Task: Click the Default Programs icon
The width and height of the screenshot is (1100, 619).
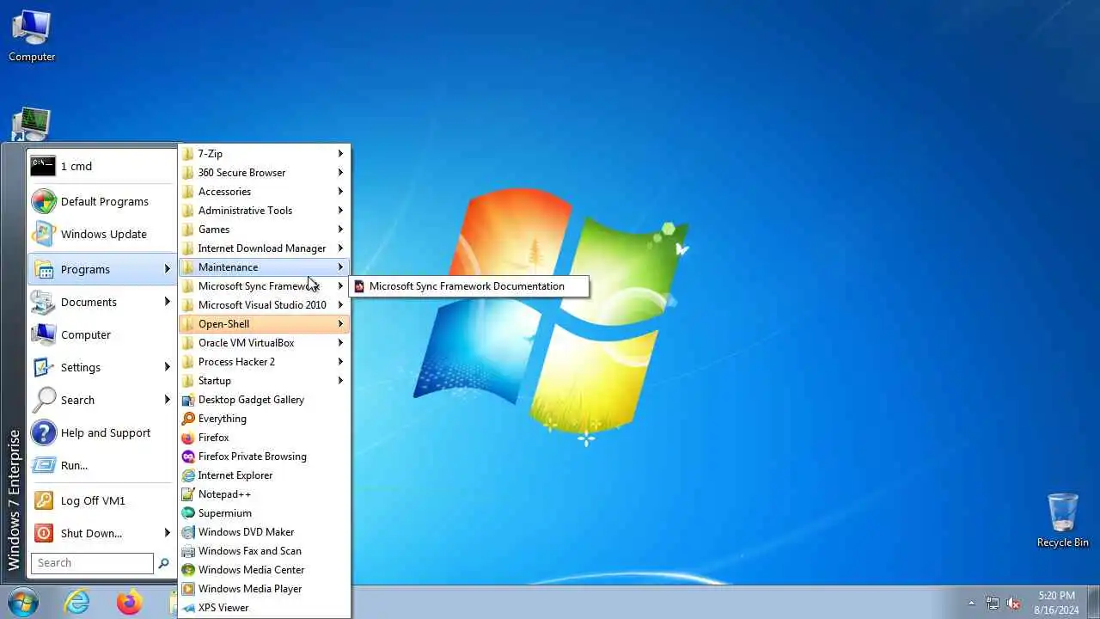Action: coord(43,201)
